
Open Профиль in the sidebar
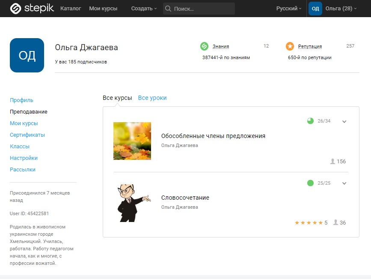pos(21,100)
